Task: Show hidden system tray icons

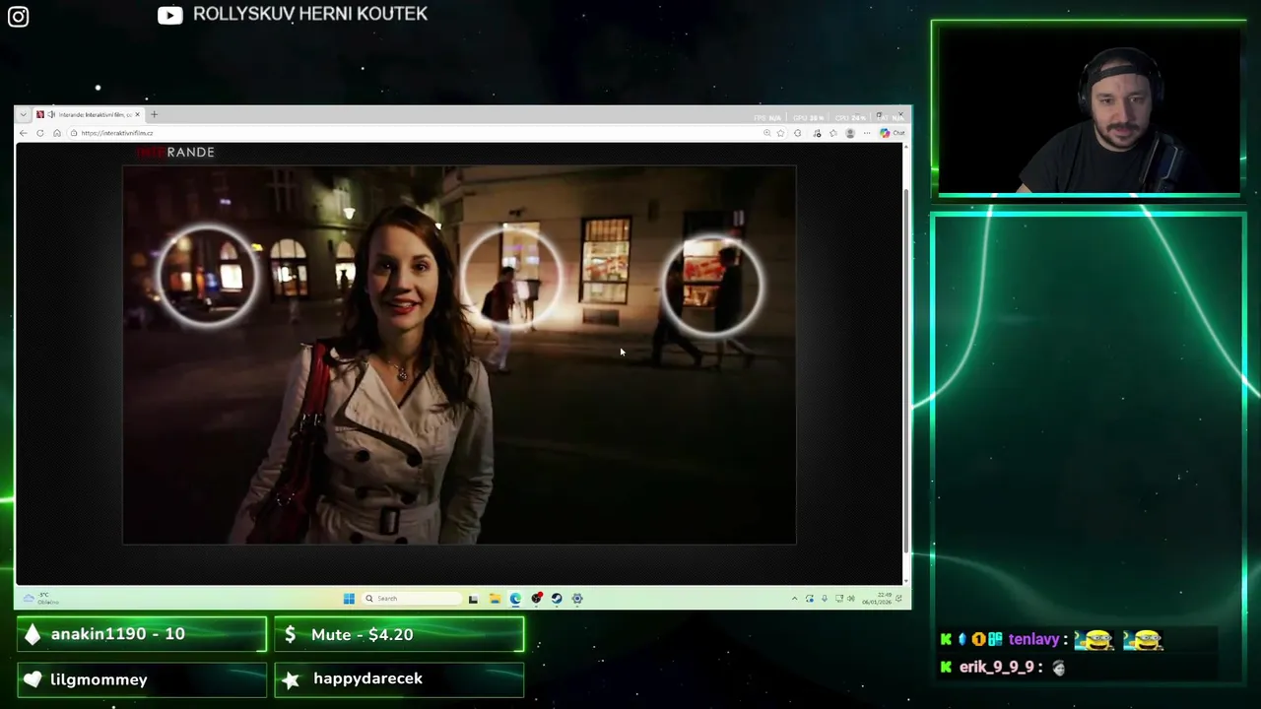Action: tap(794, 599)
